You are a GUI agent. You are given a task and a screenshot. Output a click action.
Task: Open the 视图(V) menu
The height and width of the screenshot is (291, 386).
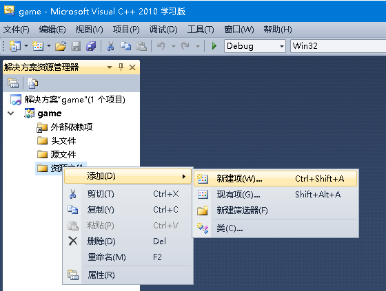click(x=89, y=30)
